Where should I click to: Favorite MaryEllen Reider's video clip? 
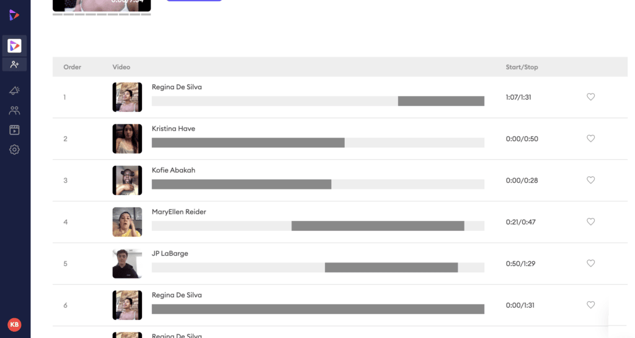(591, 222)
